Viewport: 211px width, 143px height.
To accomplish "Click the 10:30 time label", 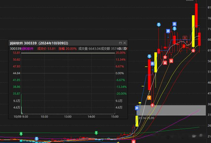I will (x=44, y=117).
